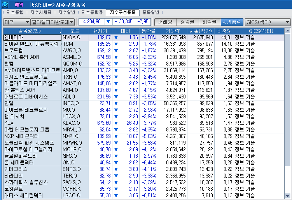Open the 필라델피아반도체 index dropdown
Viewport: 292px width, 200px height.
(x=53, y=22)
